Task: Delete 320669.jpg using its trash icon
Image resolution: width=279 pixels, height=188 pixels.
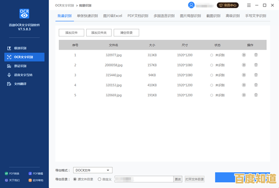Action: coord(256,95)
